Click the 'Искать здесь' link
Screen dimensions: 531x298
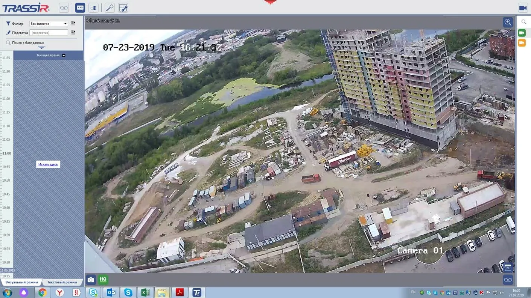(x=48, y=164)
